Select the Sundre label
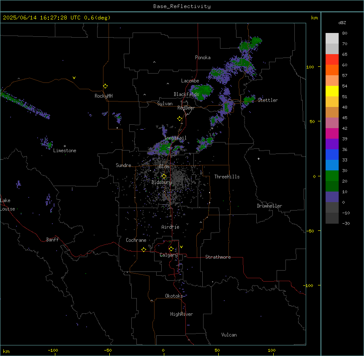 pos(123,165)
